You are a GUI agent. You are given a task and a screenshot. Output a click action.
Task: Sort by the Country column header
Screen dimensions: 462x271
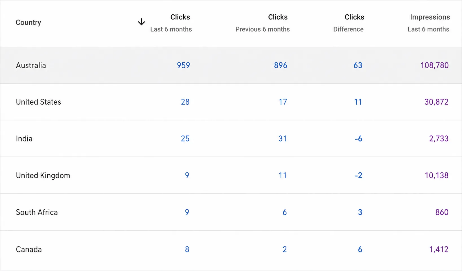click(x=28, y=22)
